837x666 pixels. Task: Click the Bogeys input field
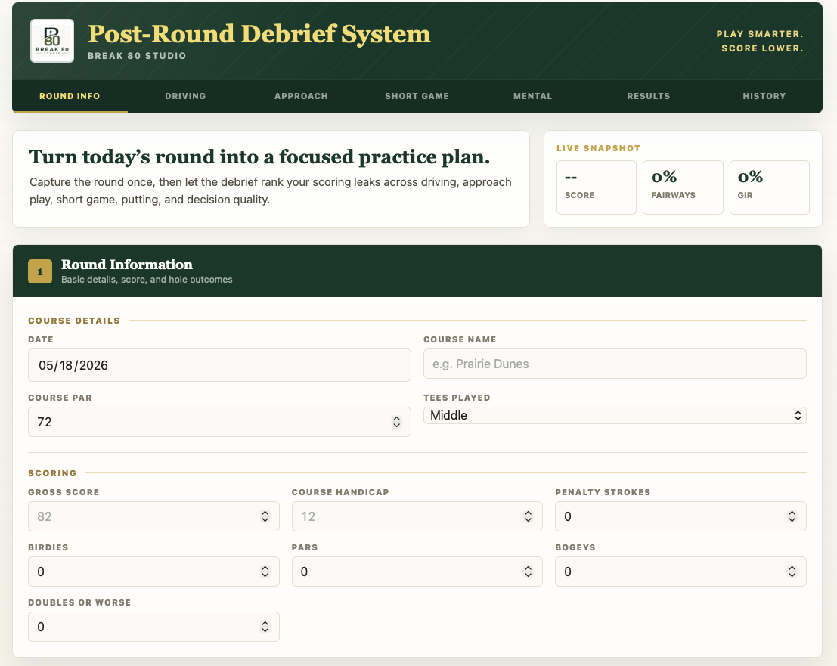(680, 572)
